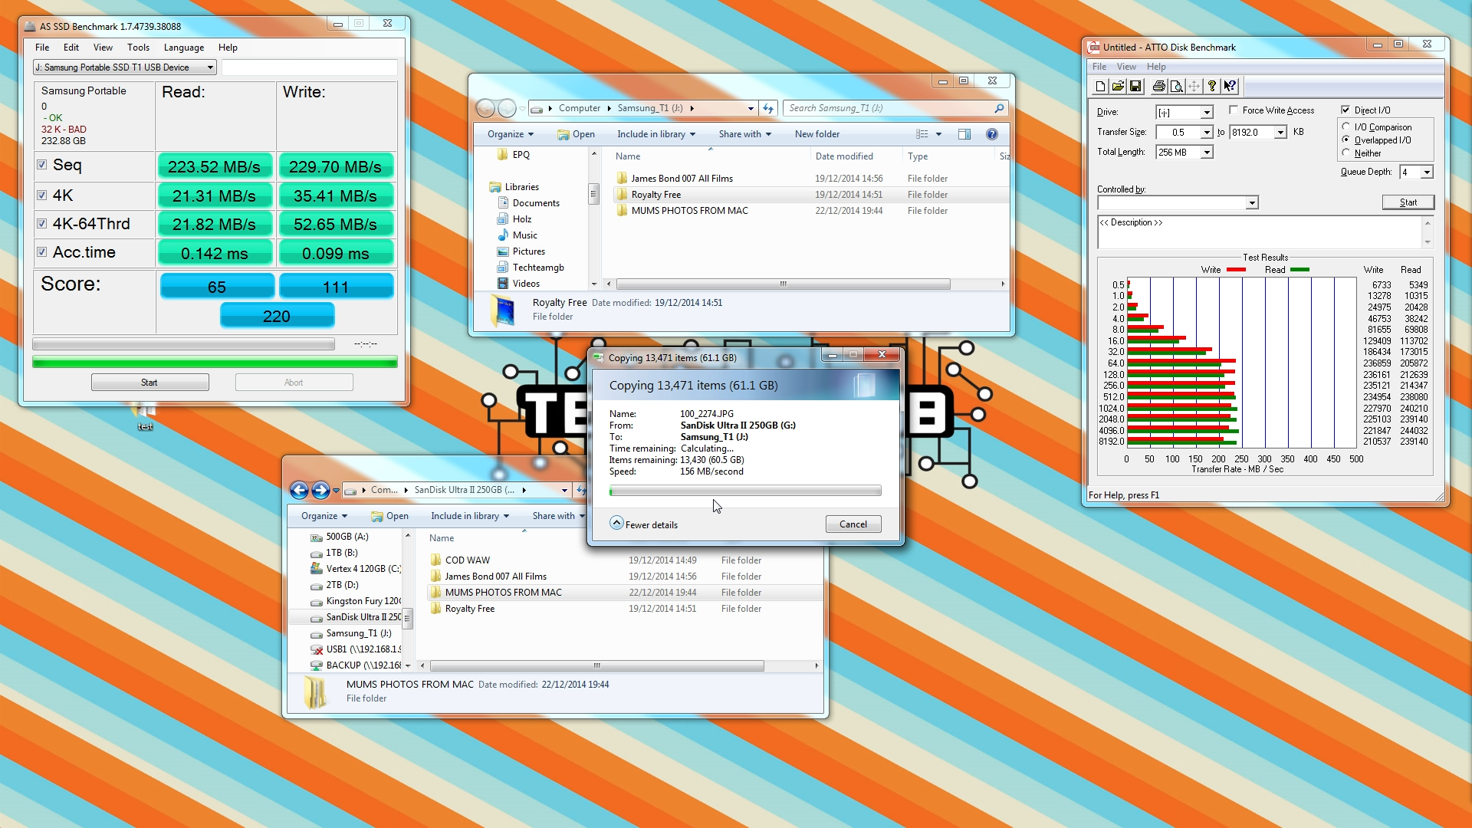This screenshot has width=1472, height=828.
Task: Click the Print icon in ATTO toolbar
Action: click(x=1158, y=87)
